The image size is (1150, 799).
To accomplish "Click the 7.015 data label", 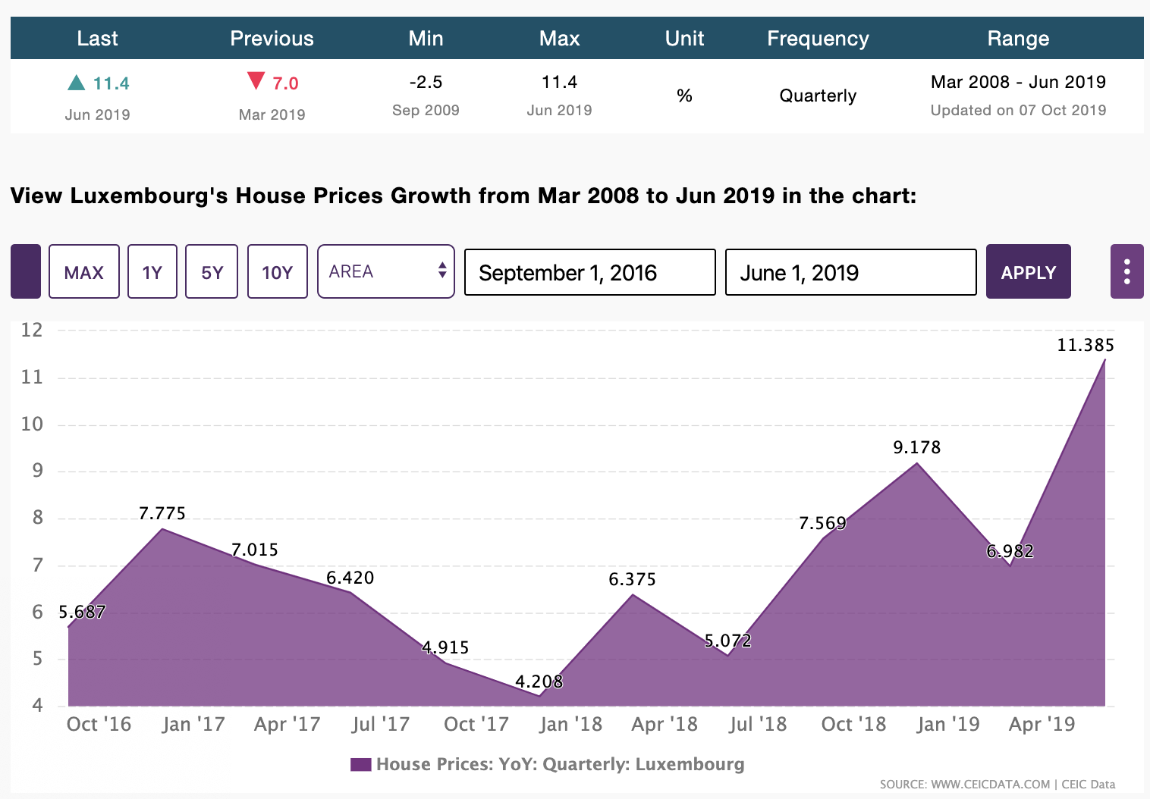I will (255, 550).
